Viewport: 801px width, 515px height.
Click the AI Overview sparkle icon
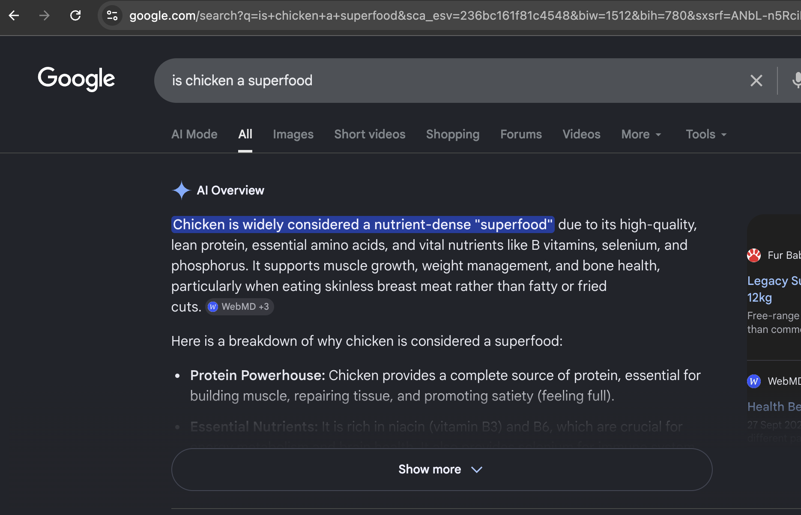pyautogui.click(x=181, y=190)
